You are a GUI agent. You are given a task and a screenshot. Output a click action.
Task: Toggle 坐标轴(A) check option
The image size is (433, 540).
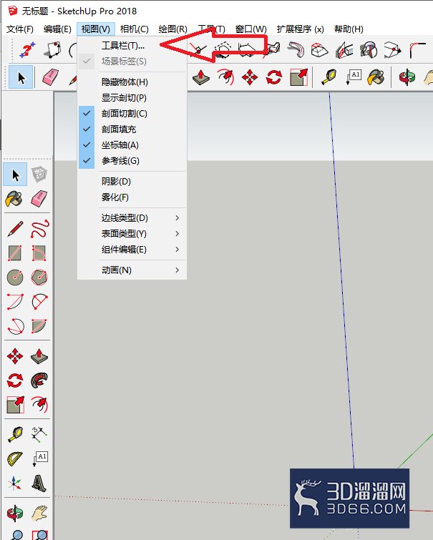coord(132,145)
